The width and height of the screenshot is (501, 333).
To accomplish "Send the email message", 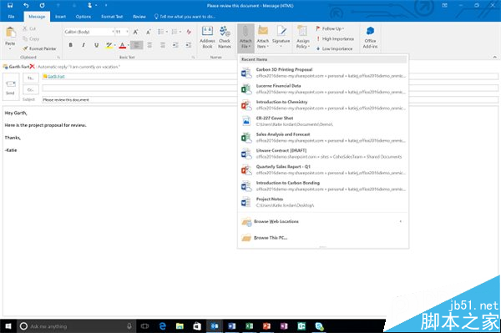I will [x=11, y=87].
